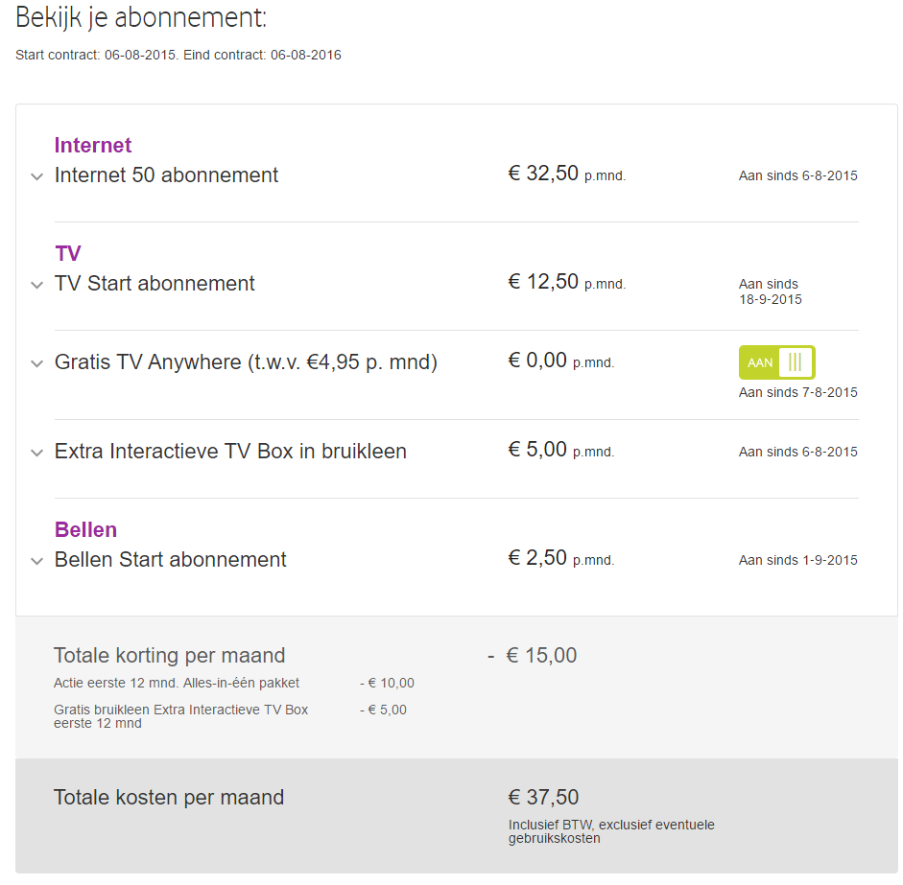Click the Bellen Start abonnement title
This screenshot has height=885, width=903.
(170, 560)
